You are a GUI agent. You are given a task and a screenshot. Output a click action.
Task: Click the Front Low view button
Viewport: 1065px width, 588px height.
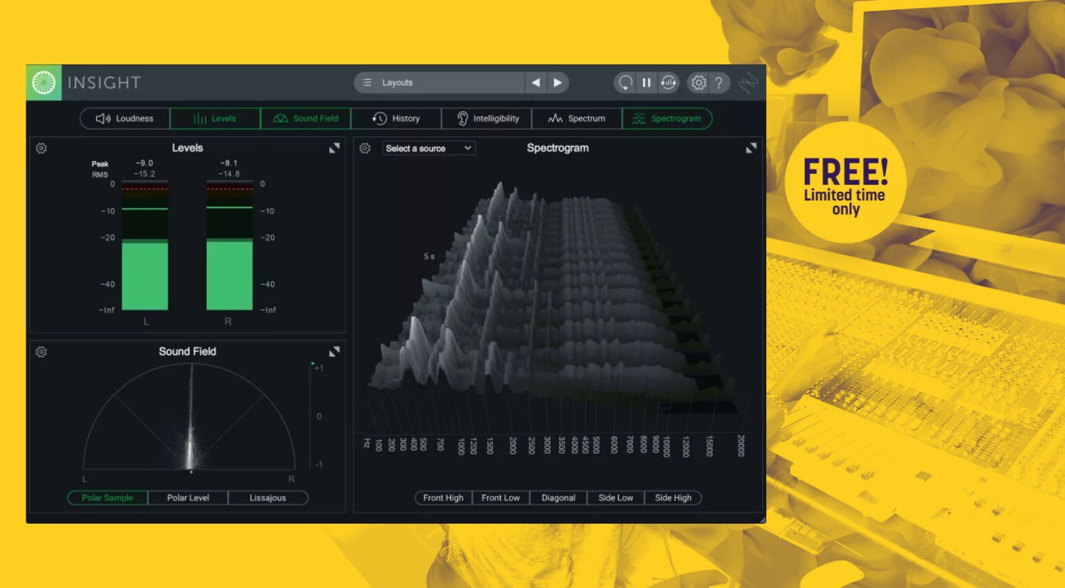500,497
